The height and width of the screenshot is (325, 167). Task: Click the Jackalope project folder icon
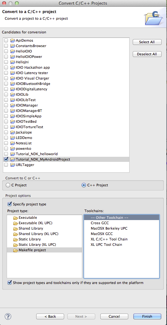point(13,132)
